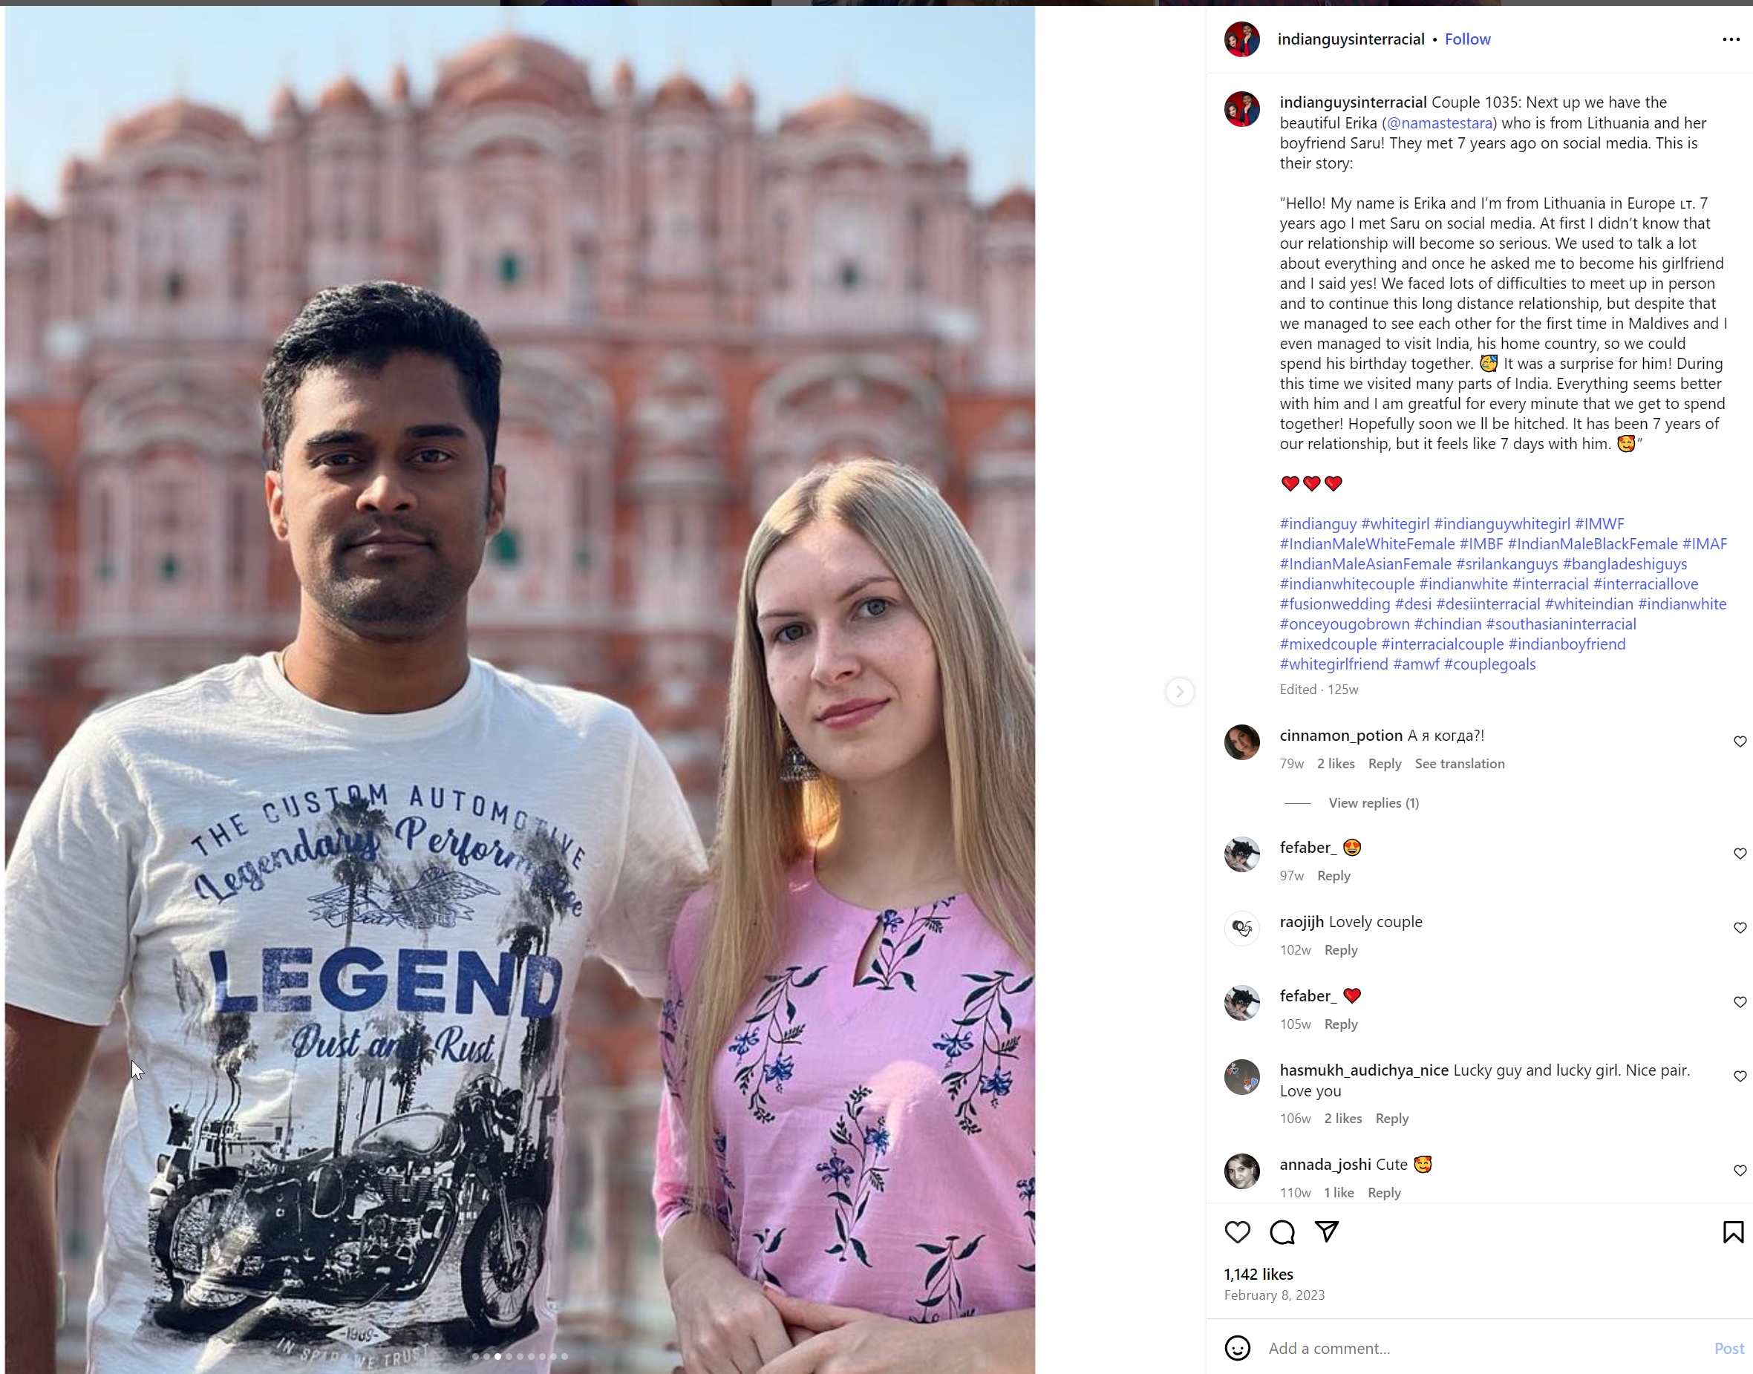The image size is (1753, 1374).
Task: Open the emoji picker in the comment box
Action: pos(1237,1347)
